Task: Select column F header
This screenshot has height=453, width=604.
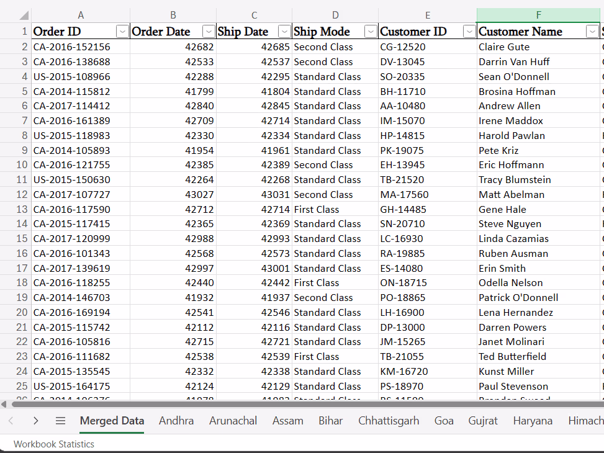Action: pyautogui.click(x=538, y=16)
